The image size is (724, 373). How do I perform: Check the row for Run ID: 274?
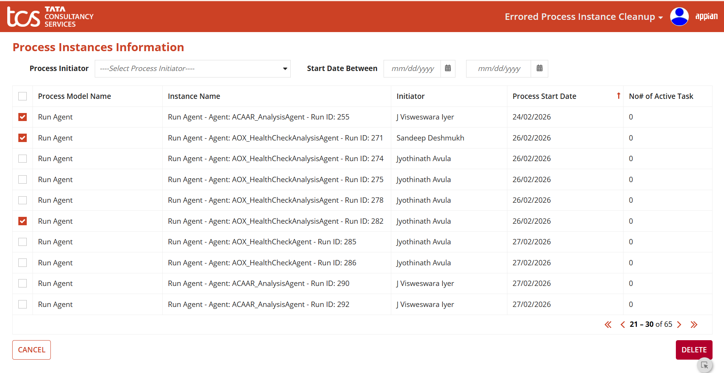[23, 159]
